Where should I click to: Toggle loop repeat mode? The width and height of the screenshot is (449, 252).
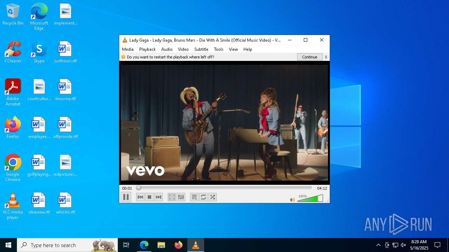pyautogui.click(x=203, y=197)
